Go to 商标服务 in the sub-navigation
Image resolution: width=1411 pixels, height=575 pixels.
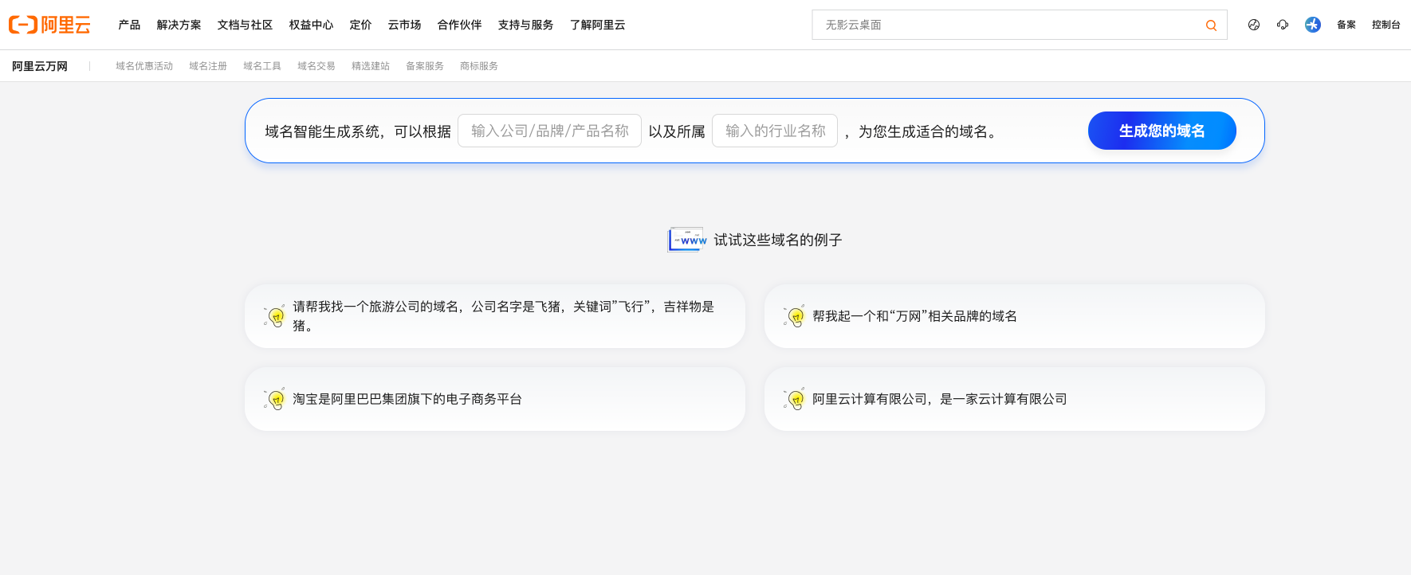(x=479, y=66)
